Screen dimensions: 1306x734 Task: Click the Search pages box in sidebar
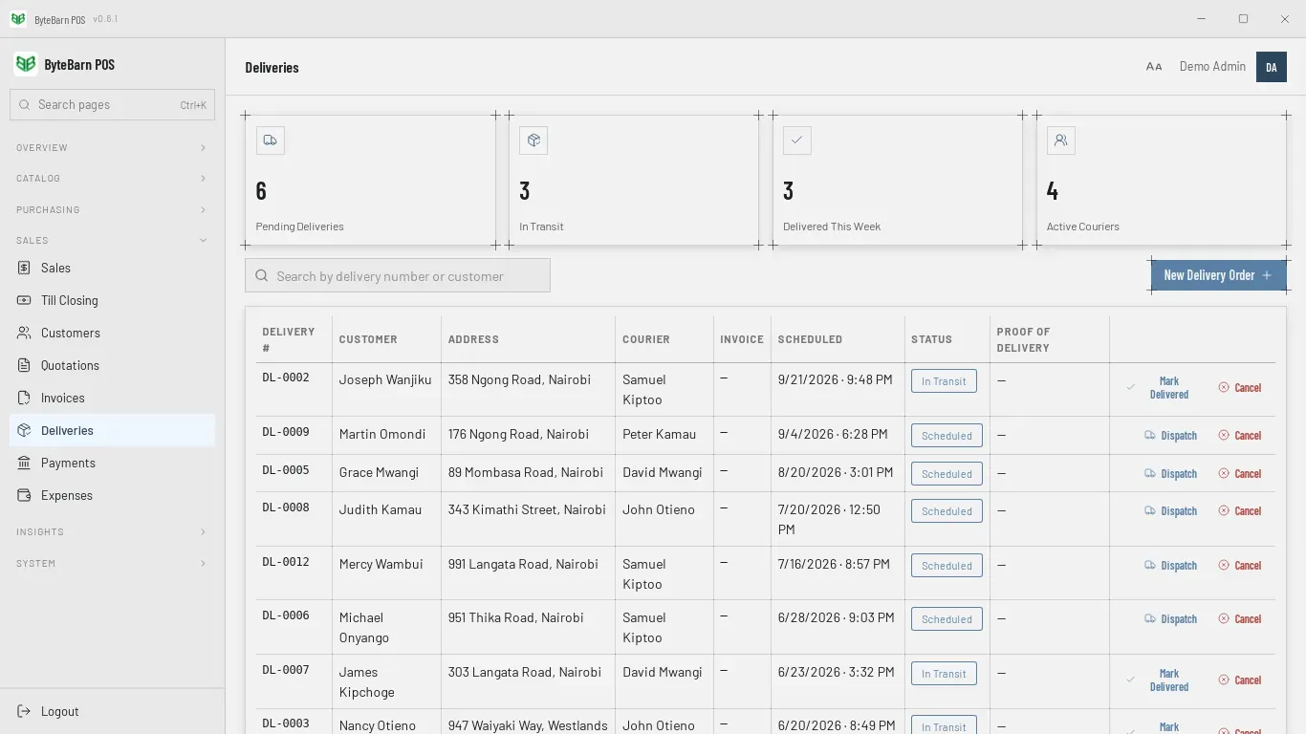pos(112,104)
